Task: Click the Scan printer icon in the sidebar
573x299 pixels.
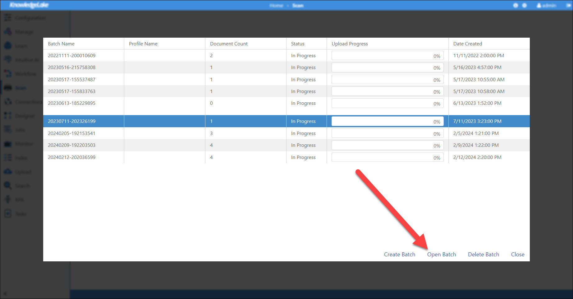Action: 8,88
